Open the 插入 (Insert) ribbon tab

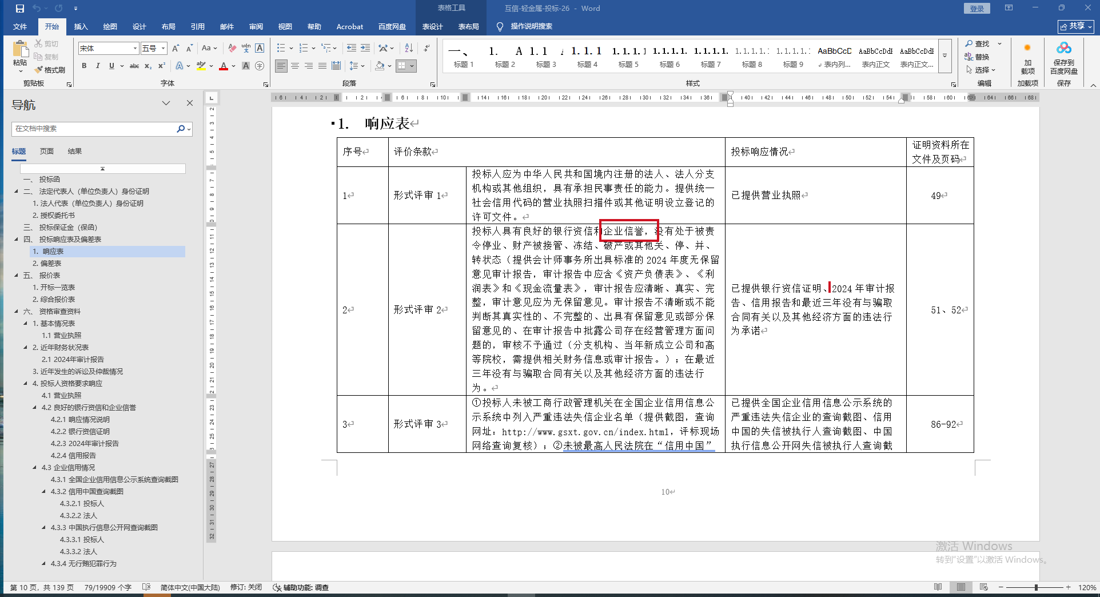click(x=81, y=26)
